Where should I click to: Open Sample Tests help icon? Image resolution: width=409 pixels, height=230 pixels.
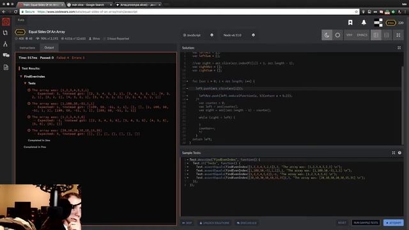[399, 153]
